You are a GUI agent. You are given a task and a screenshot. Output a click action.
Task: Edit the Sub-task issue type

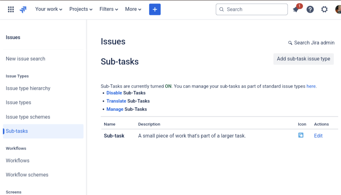318,136
